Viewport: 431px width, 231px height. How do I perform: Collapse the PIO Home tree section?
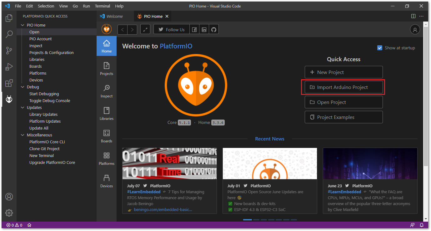22,25
